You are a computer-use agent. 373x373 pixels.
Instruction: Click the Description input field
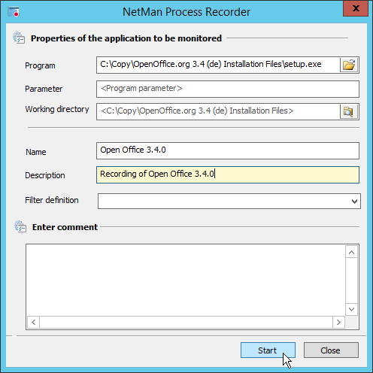coord(228,174)
